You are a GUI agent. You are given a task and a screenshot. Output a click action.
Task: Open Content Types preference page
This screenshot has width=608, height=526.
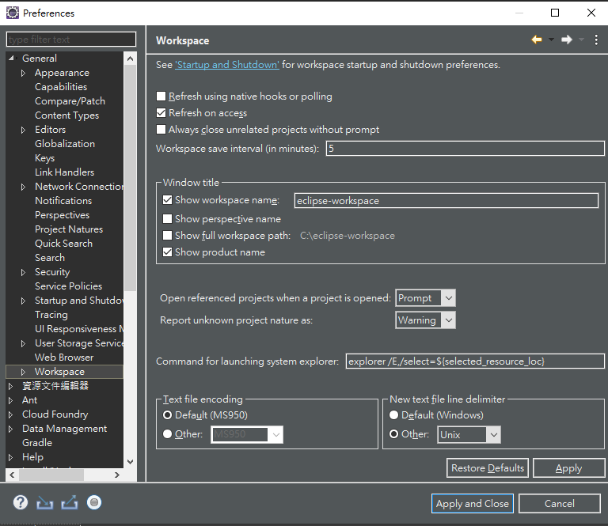(x=66, y=115)
